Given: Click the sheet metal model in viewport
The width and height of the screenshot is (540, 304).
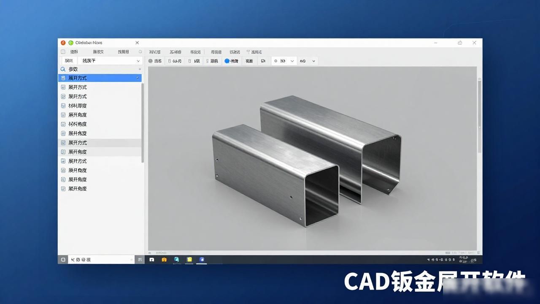Looking at the screenshot, I should tap(307, 160).
